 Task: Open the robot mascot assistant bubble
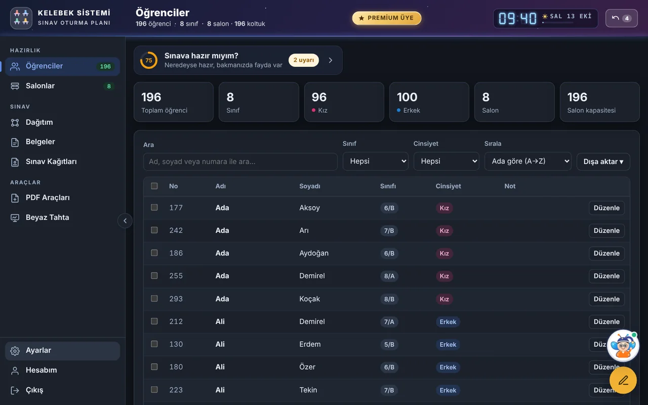[623, 346]
